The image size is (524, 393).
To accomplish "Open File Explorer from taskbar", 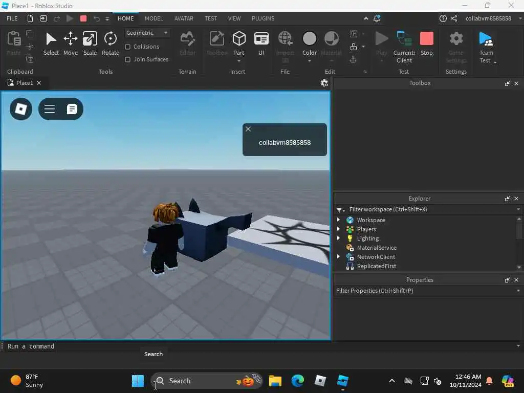I will coord(275,381).
